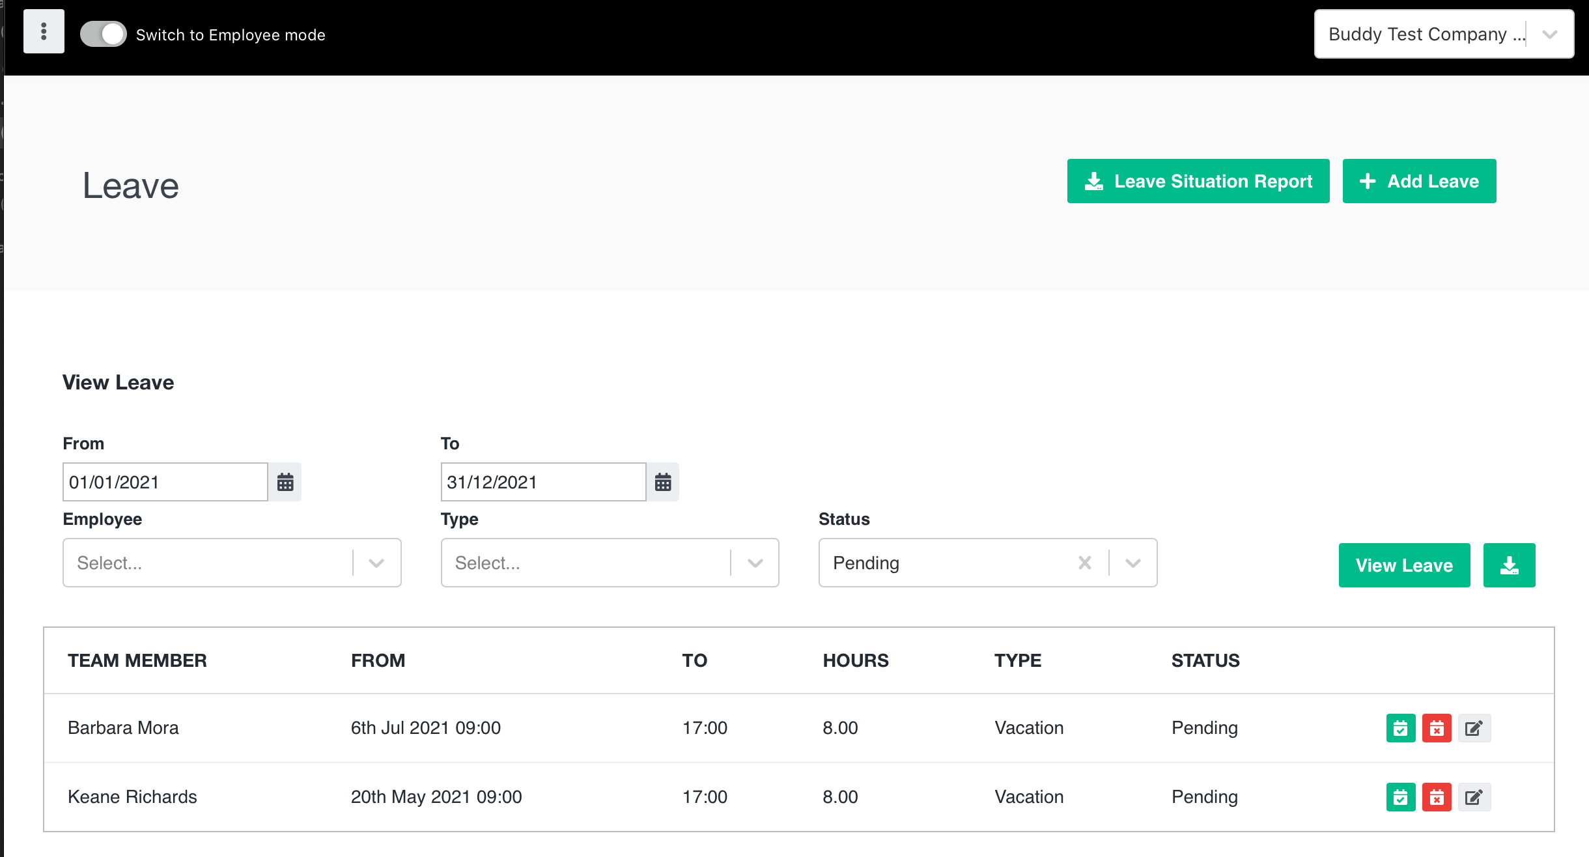Download the Leave Situation Report
The image size is (1589, 857).
tap(1198, 181)
